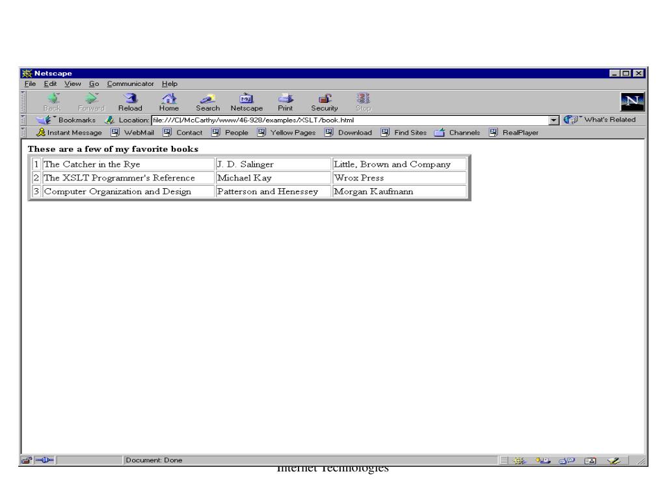Reload the current page
666x500 pixels.
click(130, 102)
